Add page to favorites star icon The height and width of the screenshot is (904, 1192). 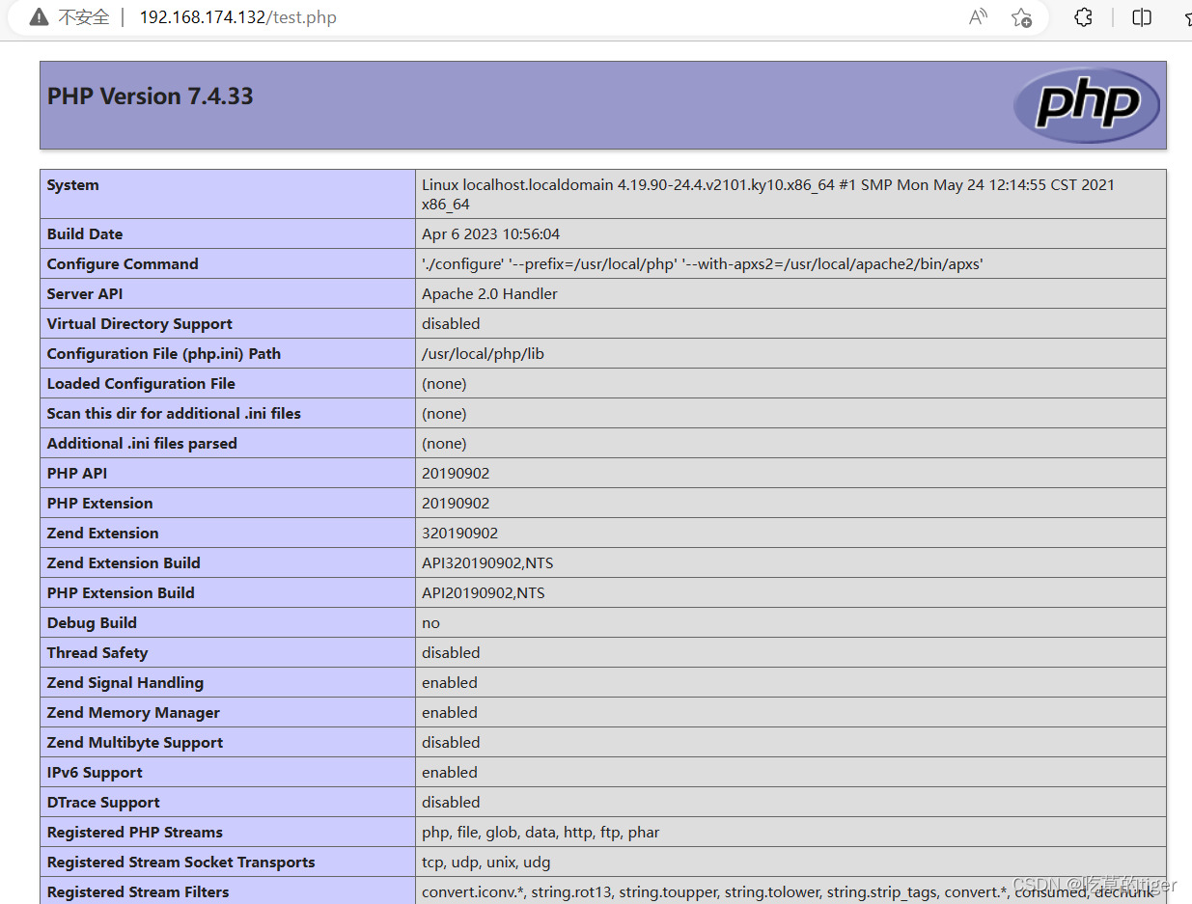point(1021,17)
